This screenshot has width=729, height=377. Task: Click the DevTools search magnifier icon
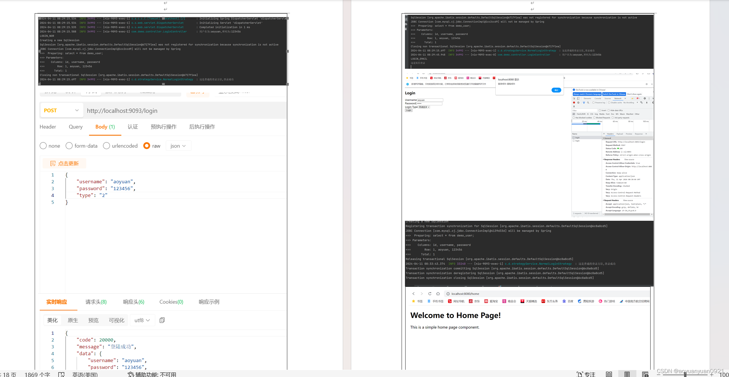click(588, 103)
